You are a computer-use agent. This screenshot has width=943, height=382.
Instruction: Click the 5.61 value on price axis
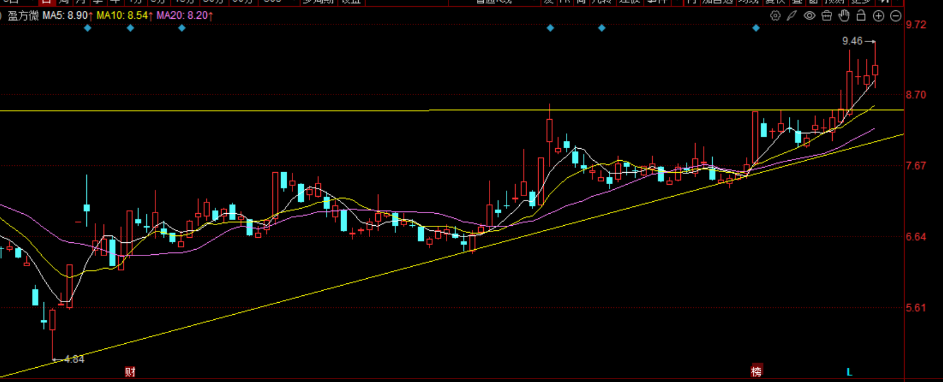(916, 308)
